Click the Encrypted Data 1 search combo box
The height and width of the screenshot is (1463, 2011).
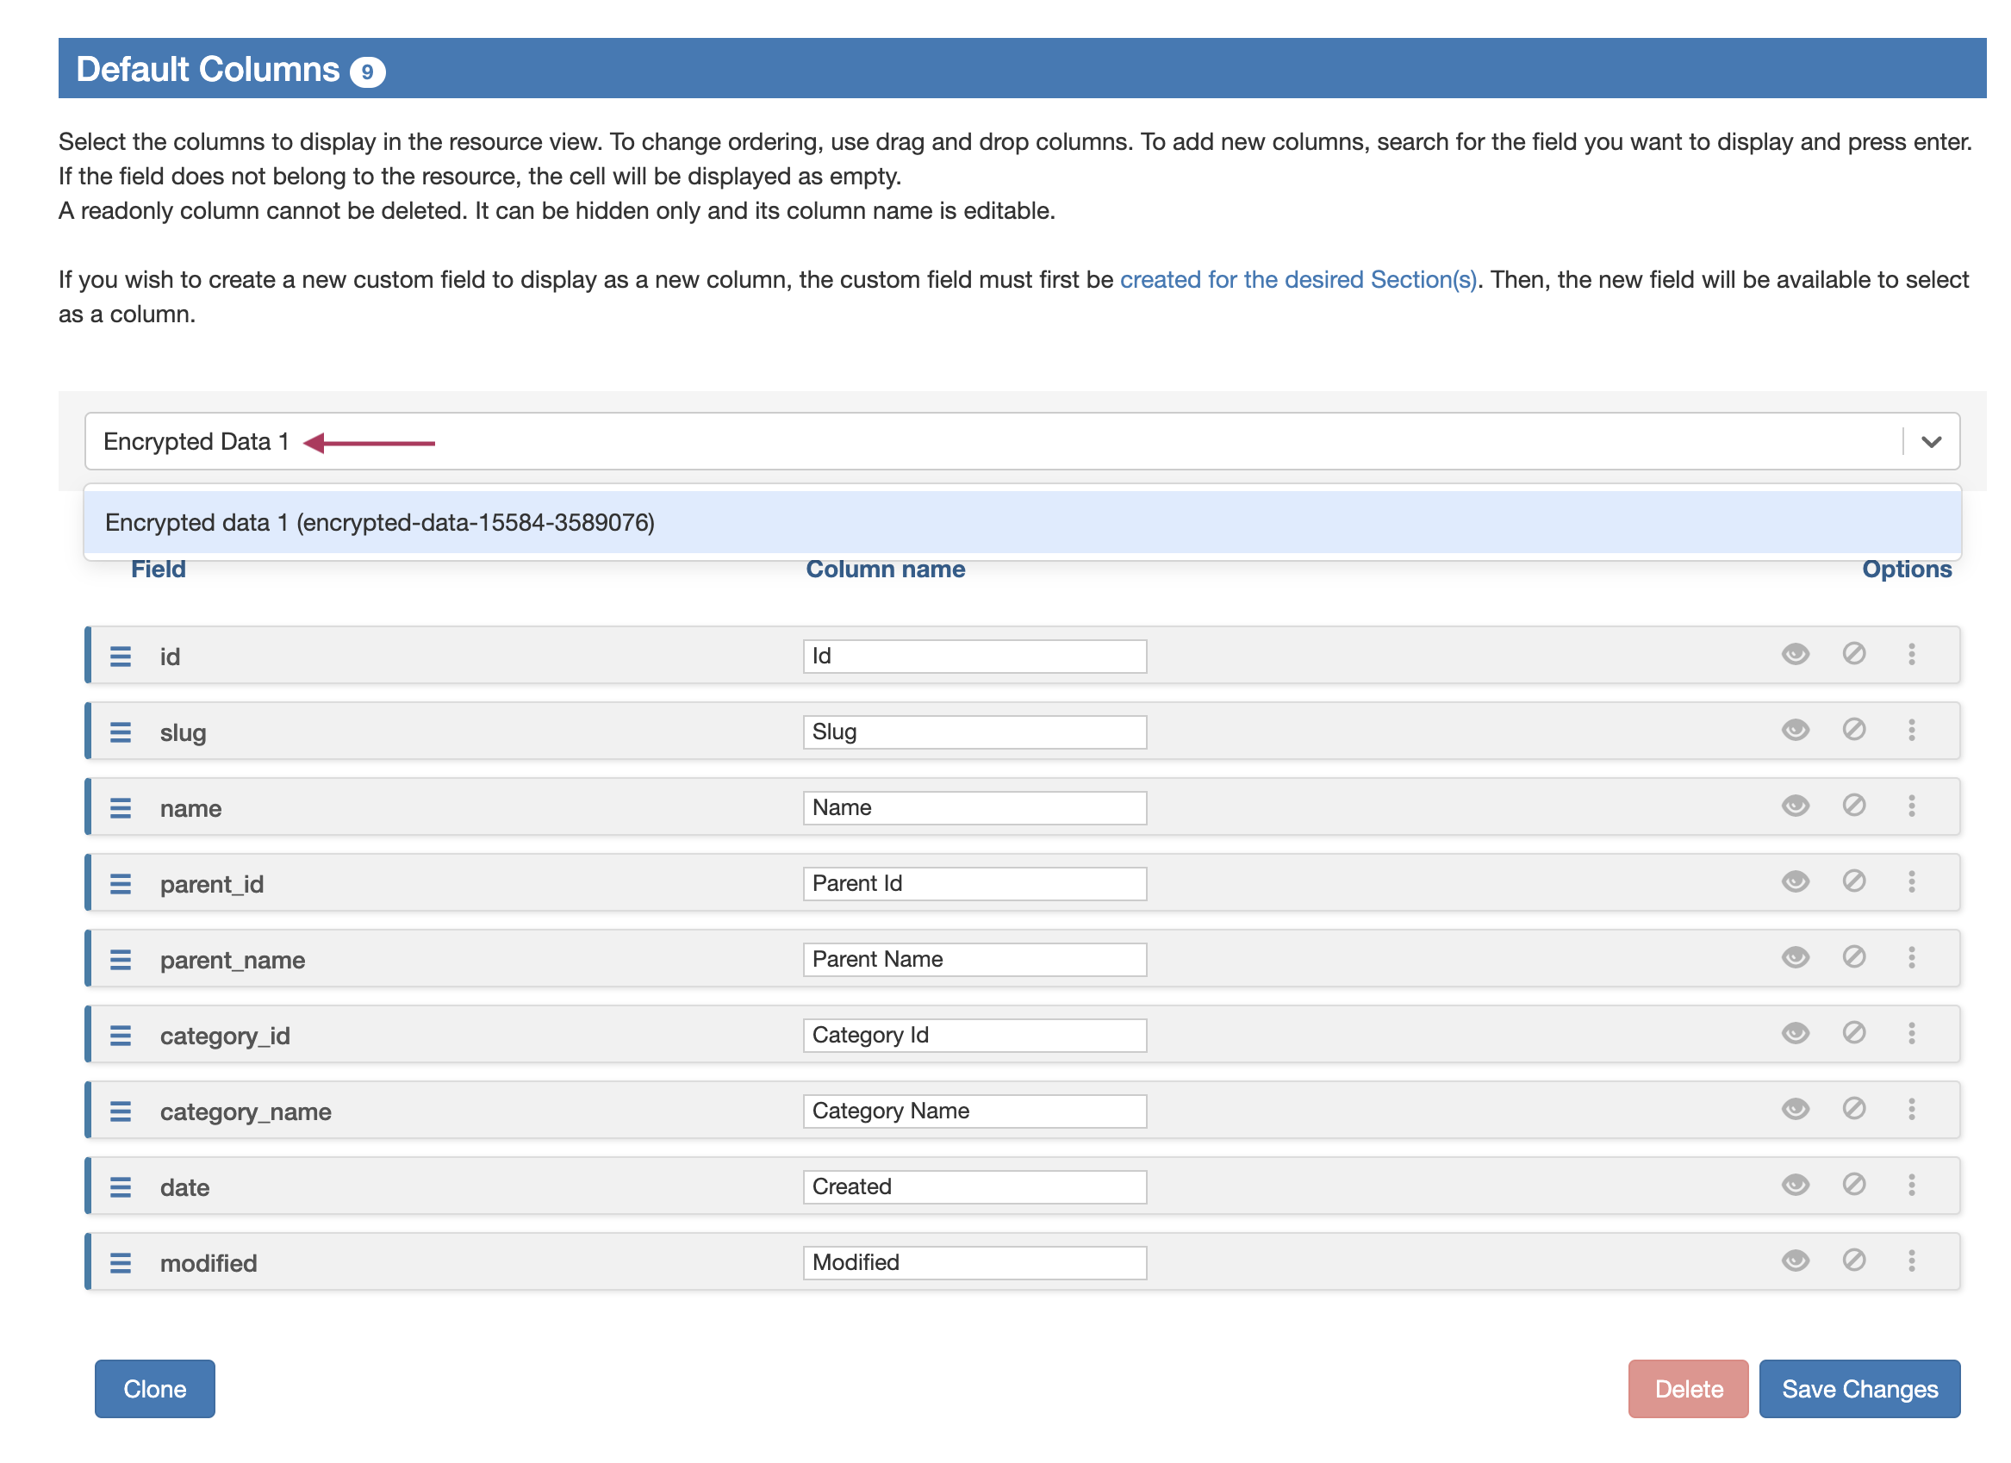(x=975, y=441)
